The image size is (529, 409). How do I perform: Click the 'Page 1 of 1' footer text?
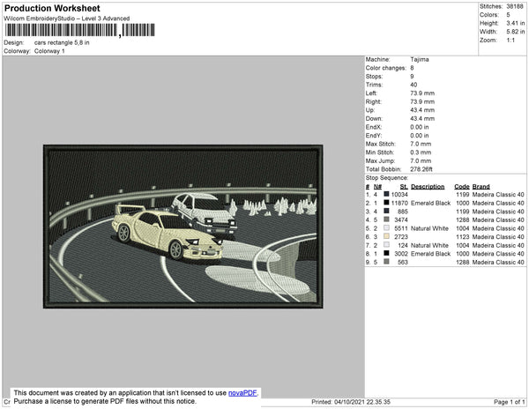point(510,402)
